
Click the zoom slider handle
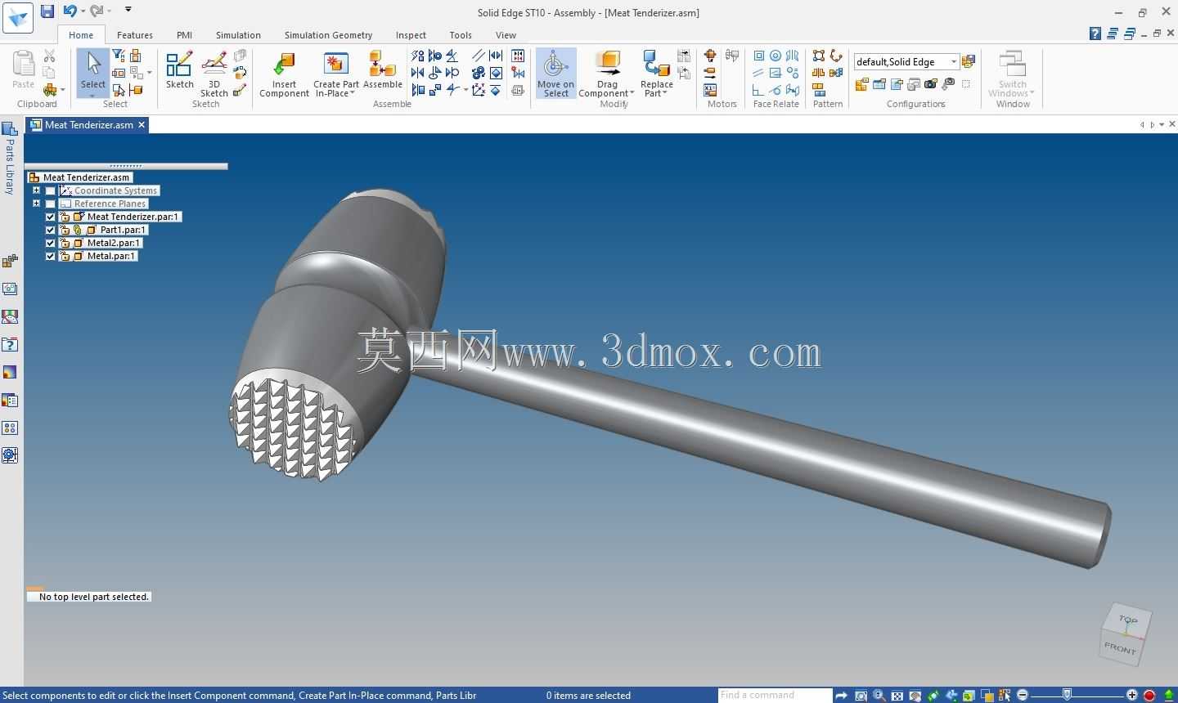point(1067,695)
